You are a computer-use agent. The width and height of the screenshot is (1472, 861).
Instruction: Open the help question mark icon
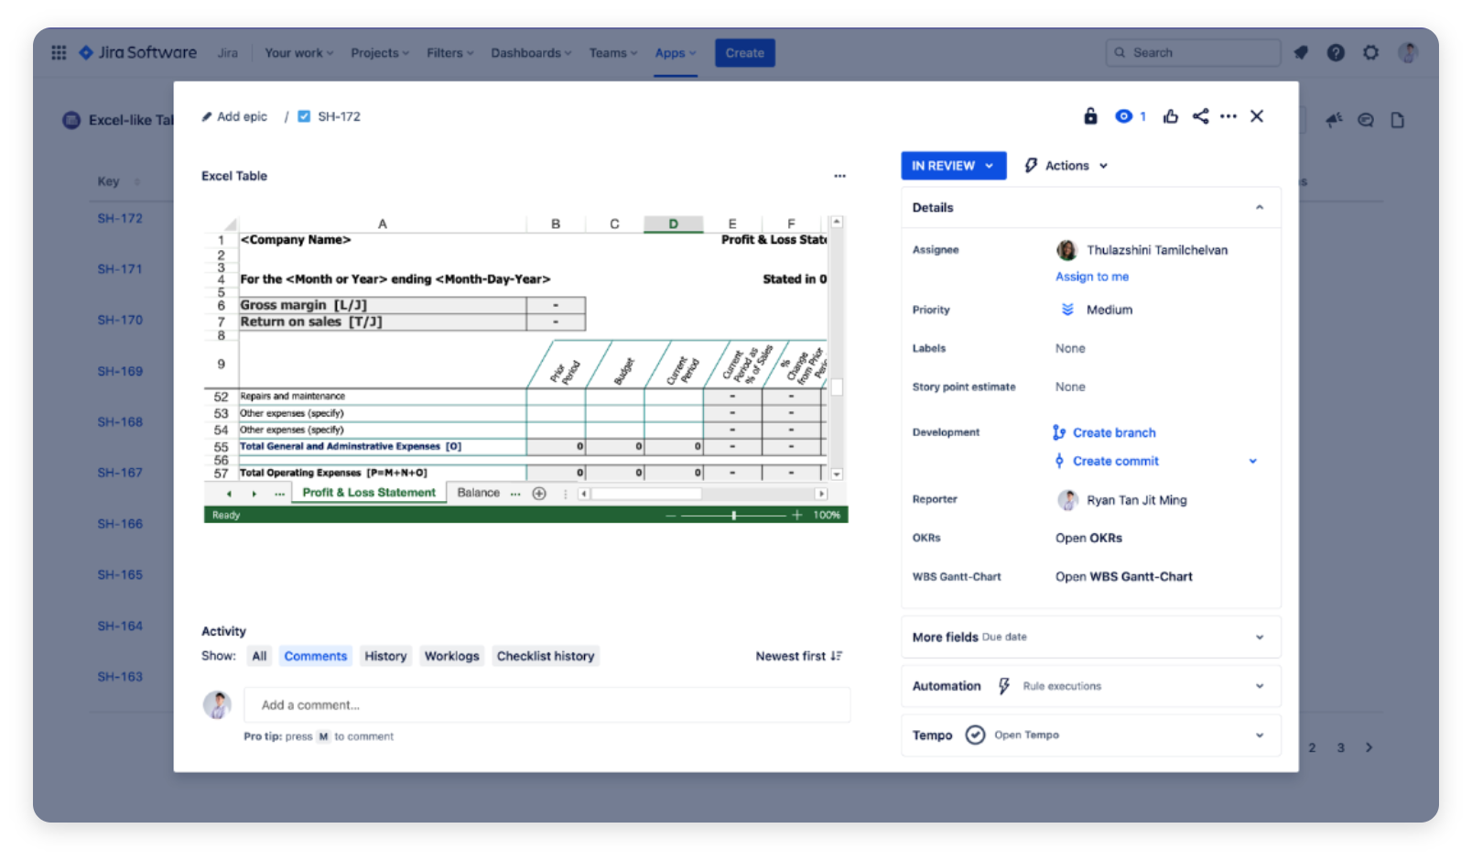point(1336,53)
